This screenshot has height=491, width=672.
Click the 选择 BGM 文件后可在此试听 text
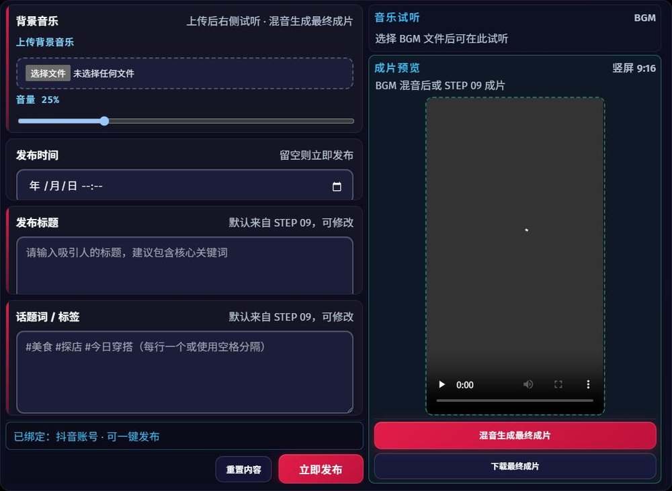pos(442,38)
